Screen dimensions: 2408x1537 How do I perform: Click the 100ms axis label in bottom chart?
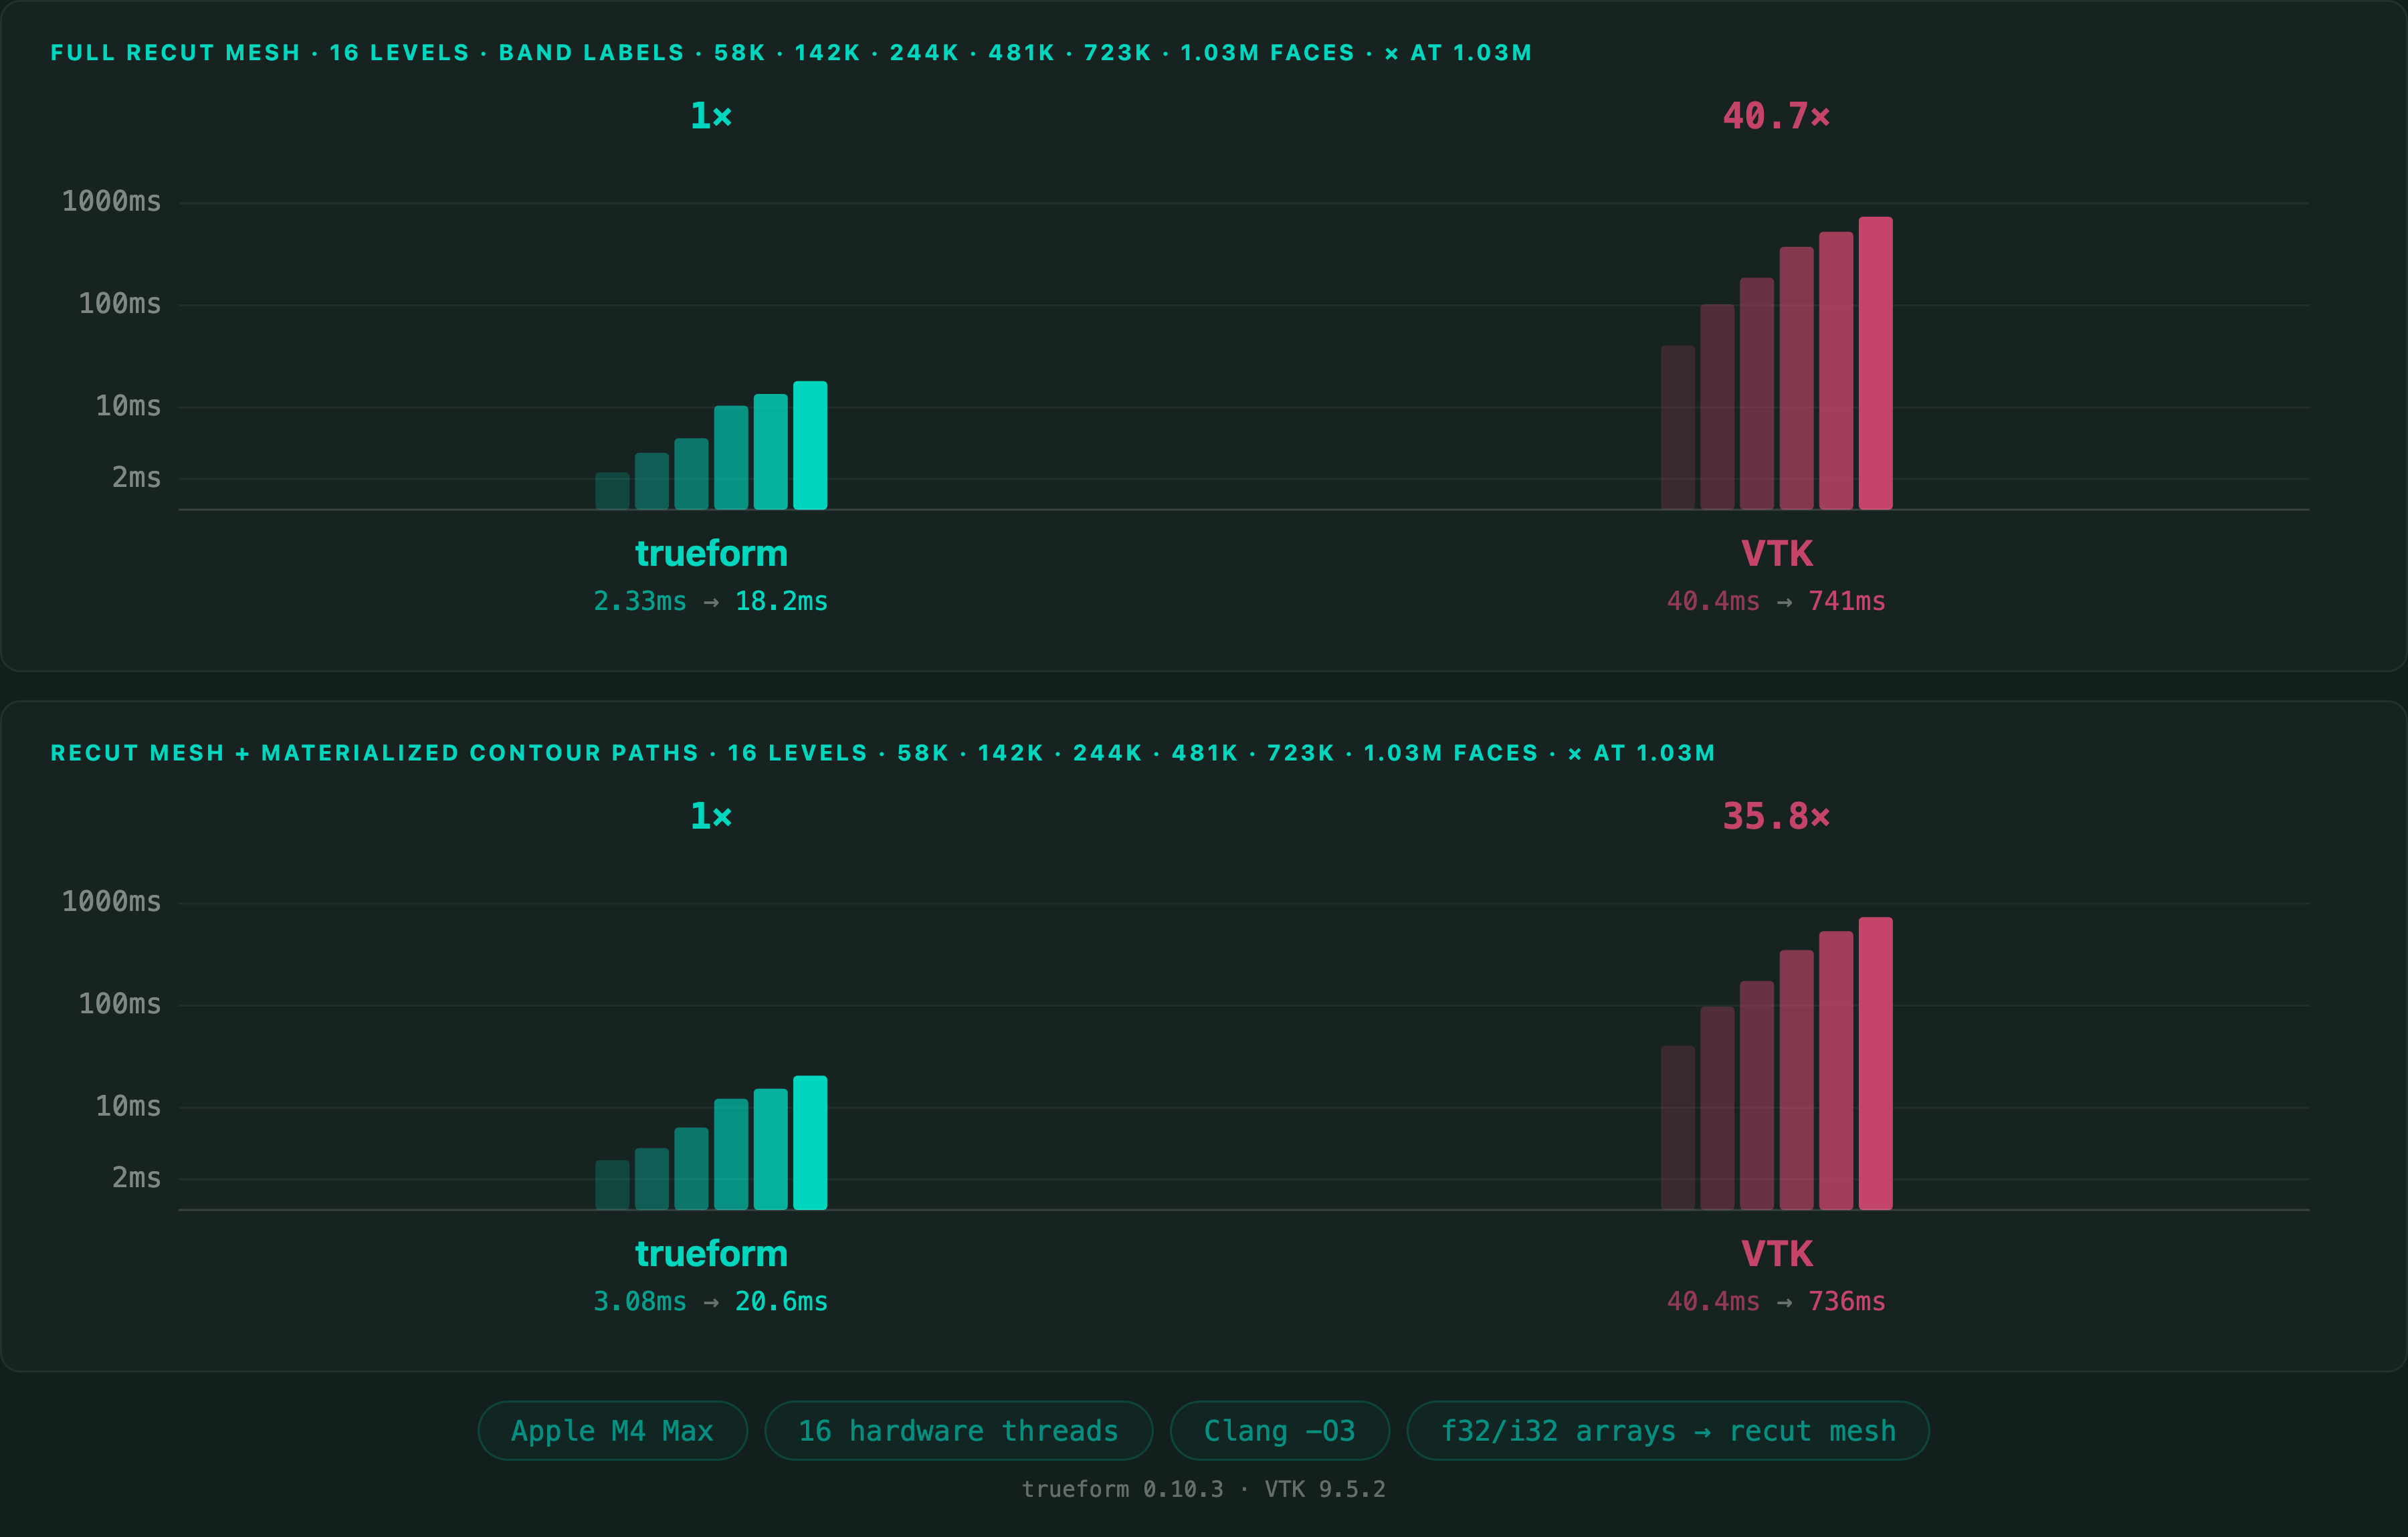tap(120, 1004)
